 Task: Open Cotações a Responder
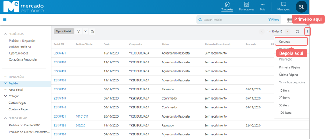click(x=23, y=59)
